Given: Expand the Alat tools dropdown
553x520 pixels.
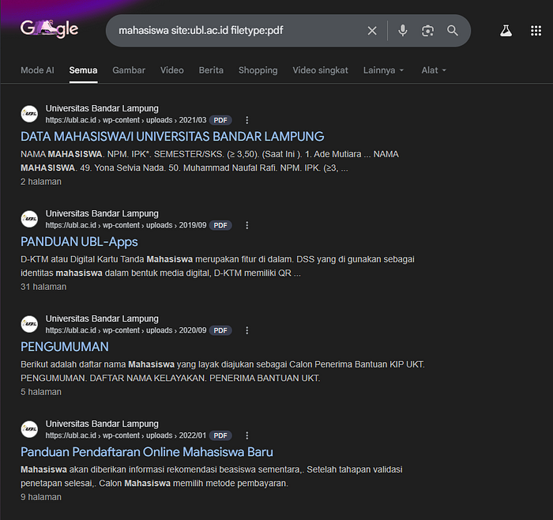Looking at the screenshot, I should pos(434,70).
